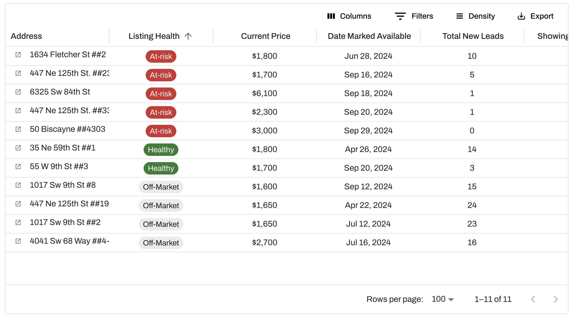Select address 1017 Sw 9th St ##2
Image resolution: width=574 pixels, height=319 pixels.
65,222
